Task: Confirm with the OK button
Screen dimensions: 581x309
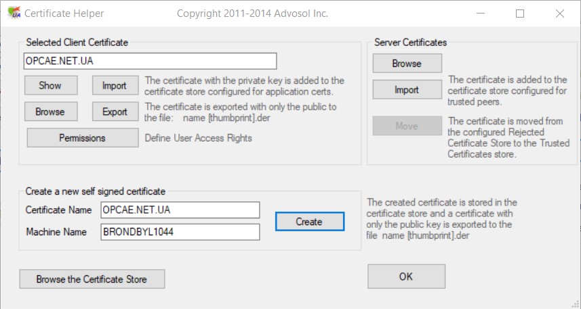Action: pos(406,276)
